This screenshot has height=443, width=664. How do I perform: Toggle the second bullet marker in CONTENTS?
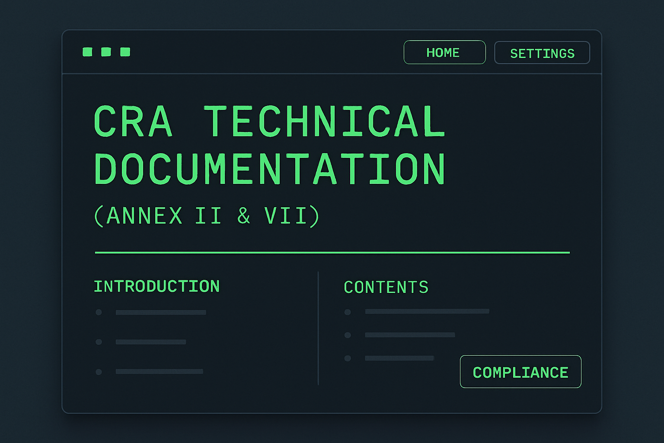(348, 335)
